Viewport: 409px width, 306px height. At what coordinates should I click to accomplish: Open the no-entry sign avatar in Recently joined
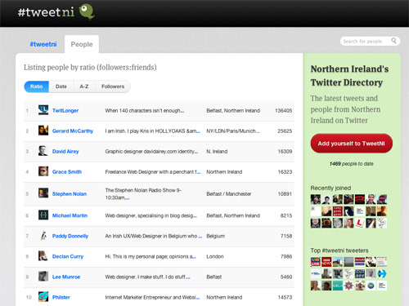click(382, 199)
